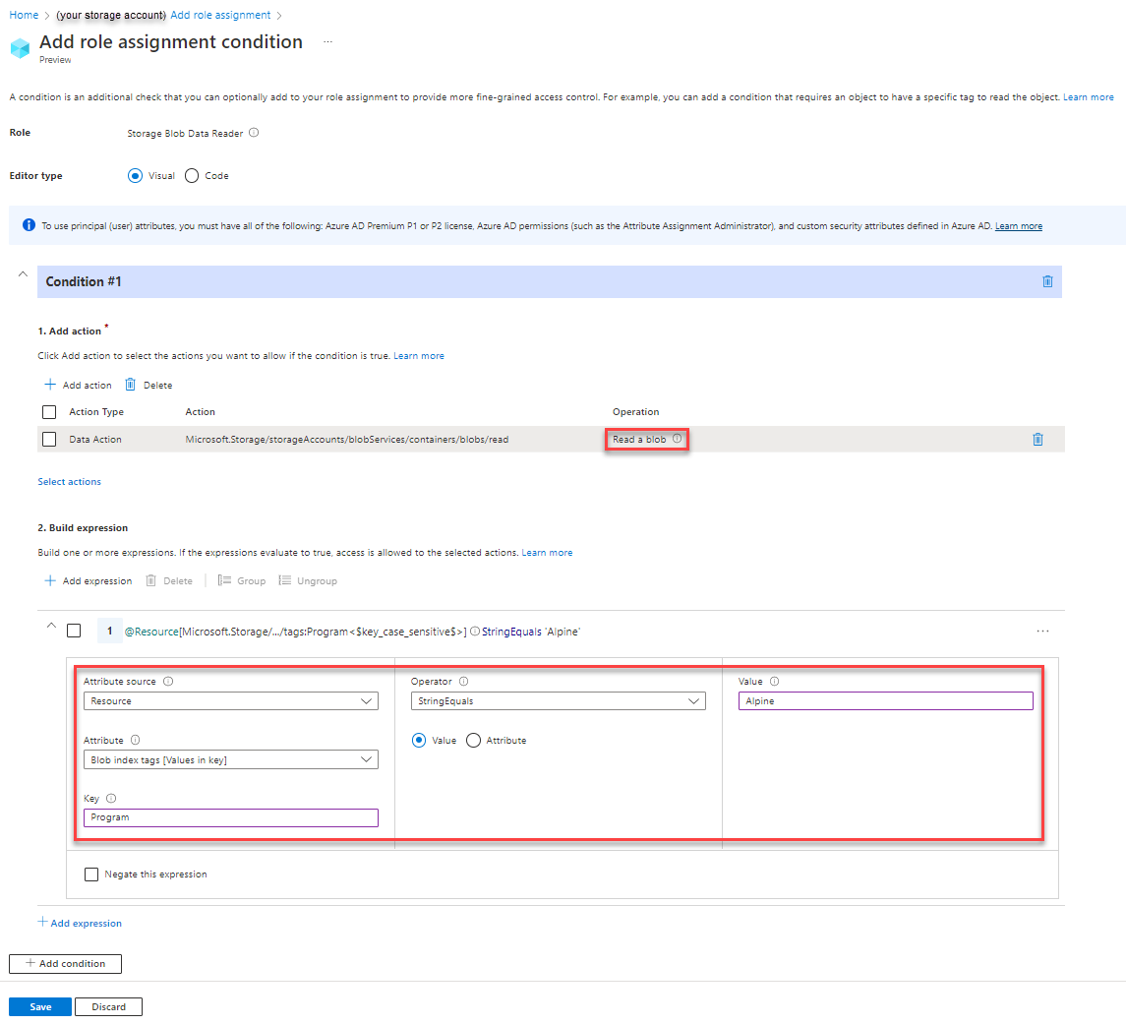
Task: Click the Select actions link
Action: pos(69,481)
